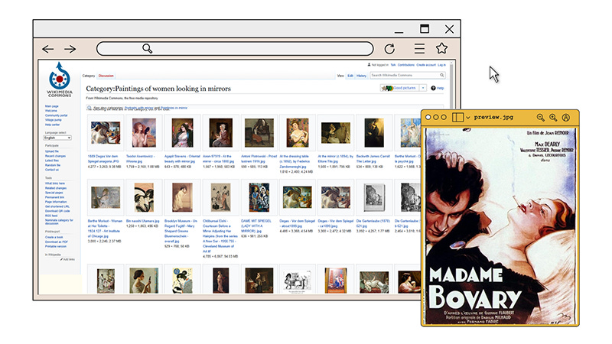
Task: Click the Create a book link
Action: click(x=54, y=237)
